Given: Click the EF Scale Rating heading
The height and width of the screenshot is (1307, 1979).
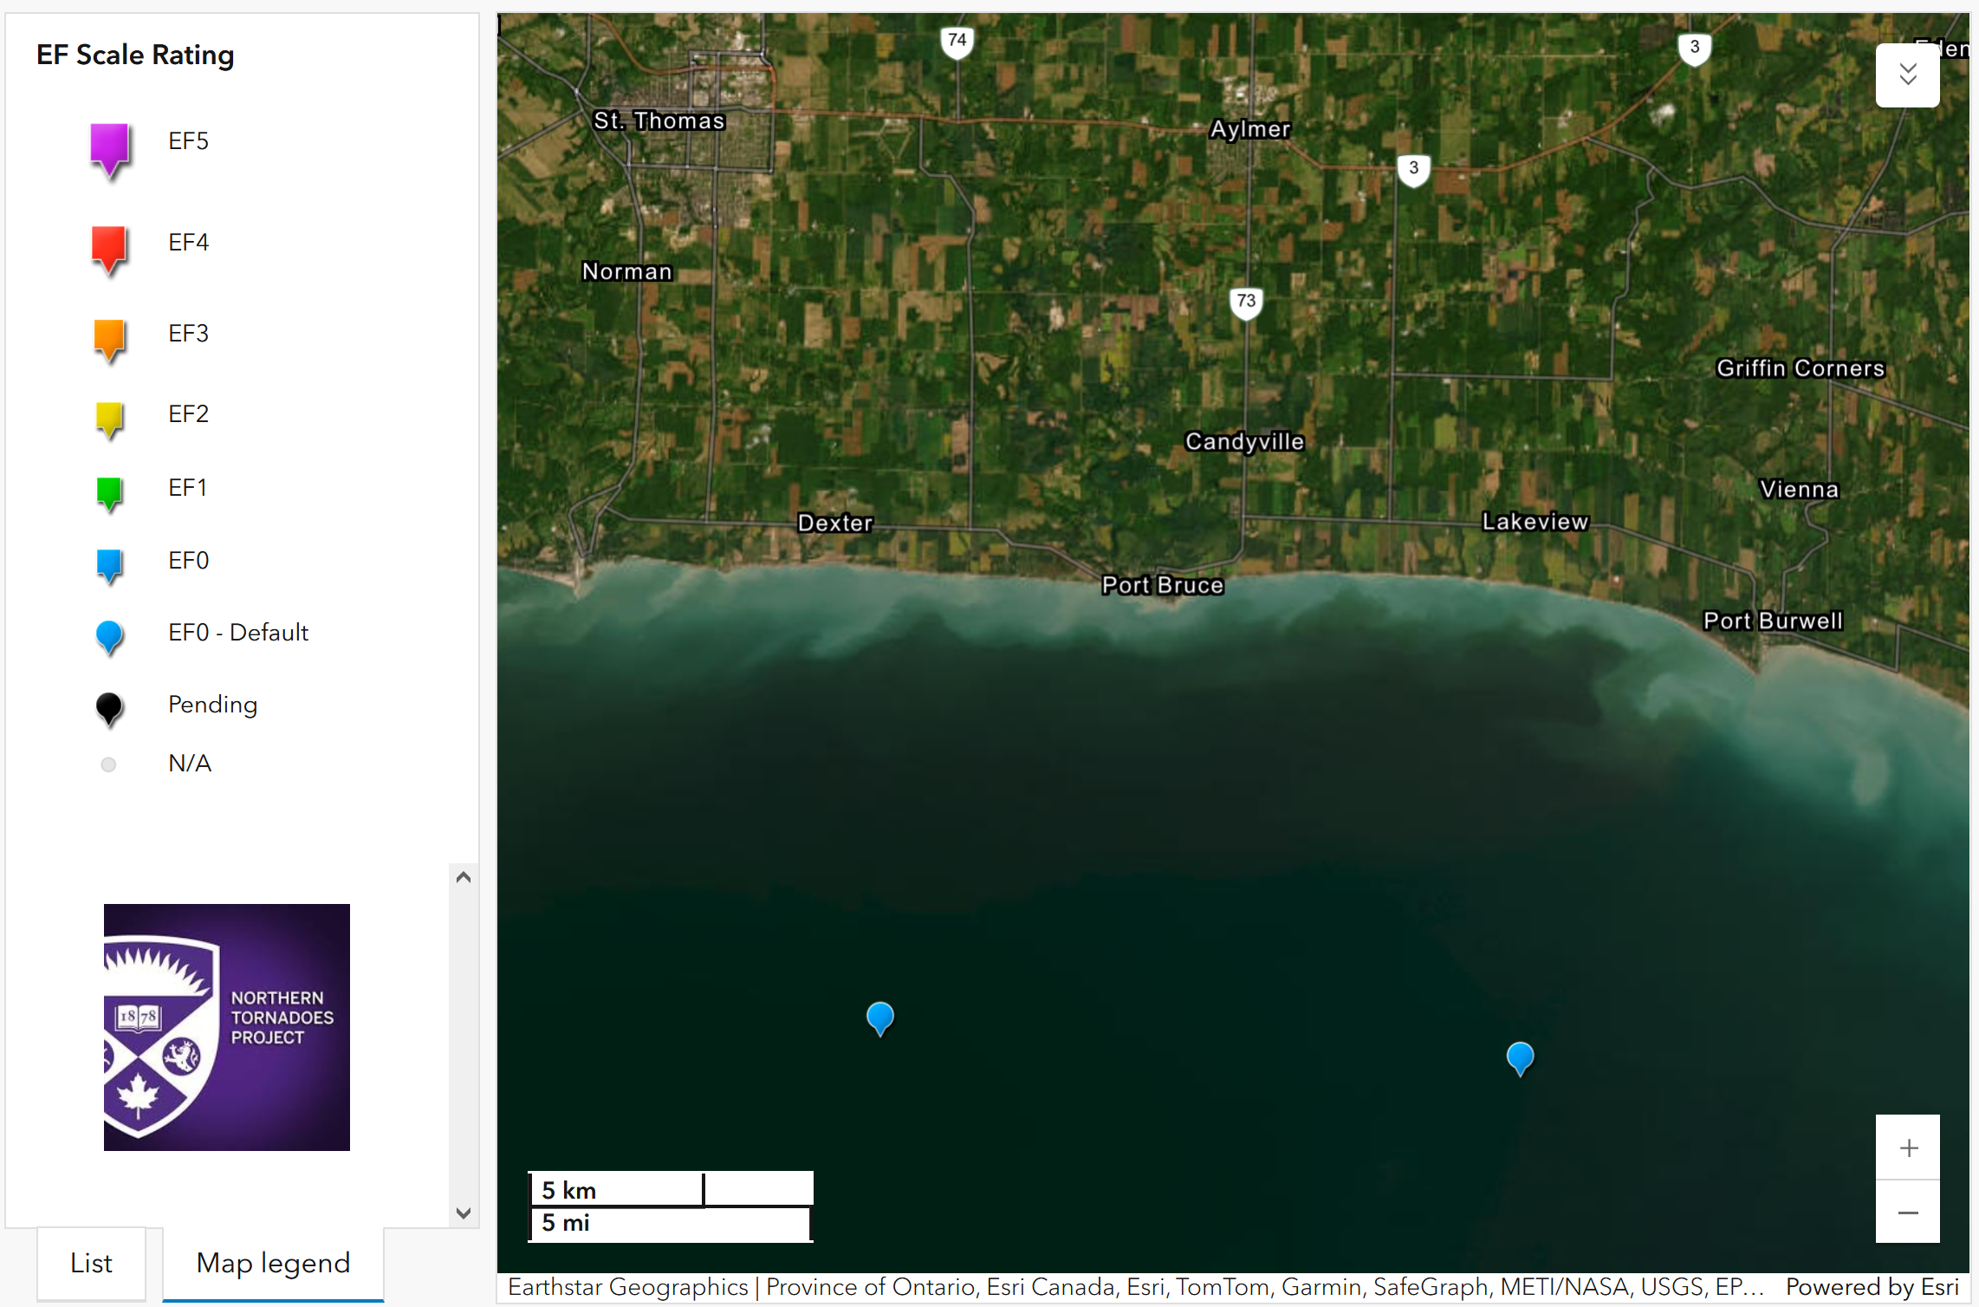Looking at the screenshot, I should click(x=135, y=55).
